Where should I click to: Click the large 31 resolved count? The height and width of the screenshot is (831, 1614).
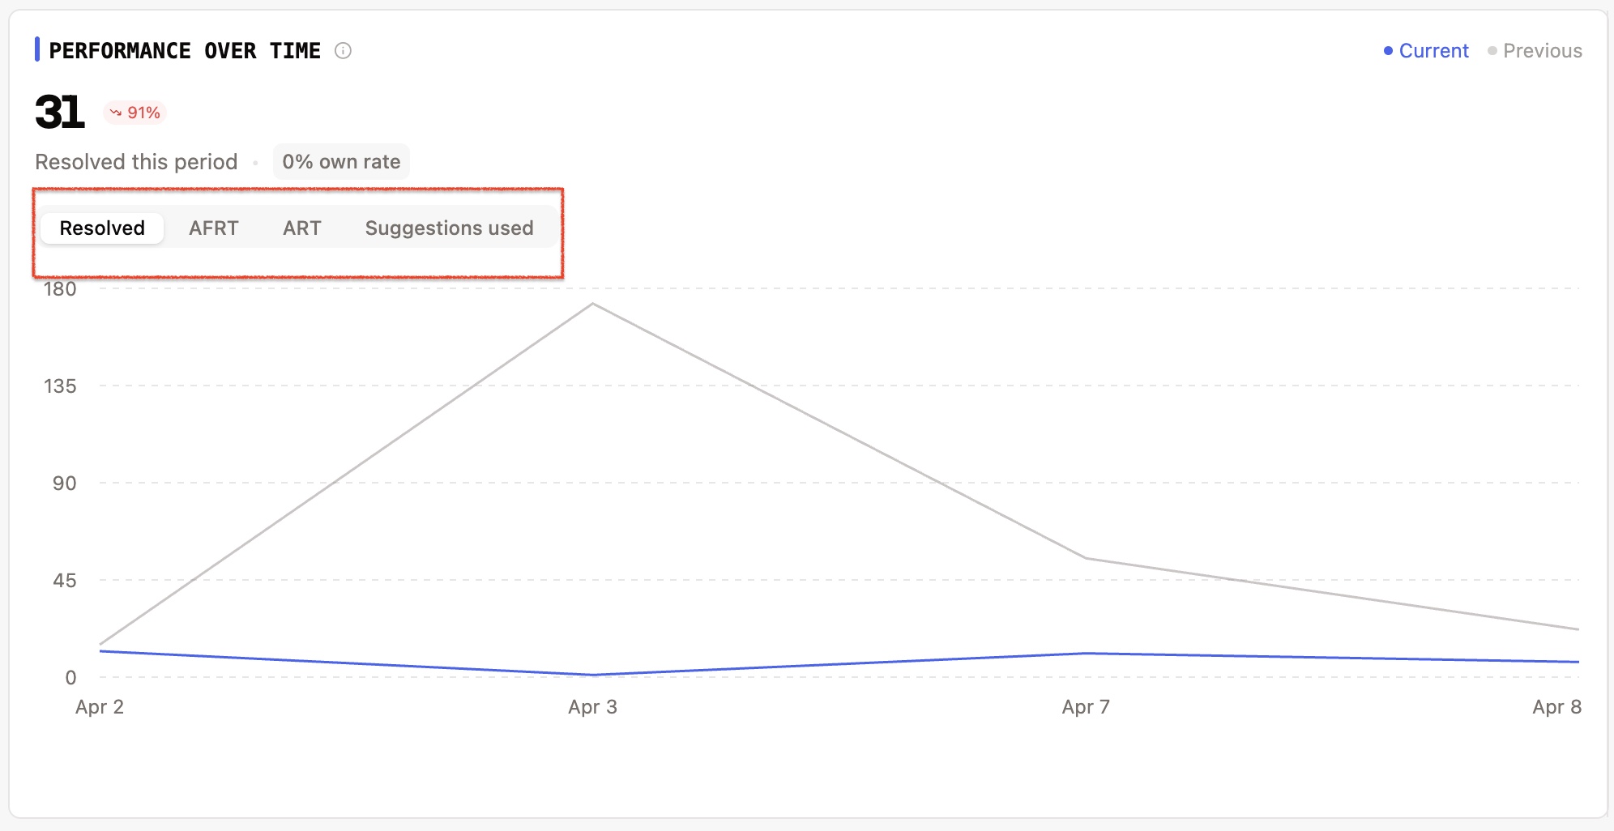pyautogui.click(x=60, y=112)
